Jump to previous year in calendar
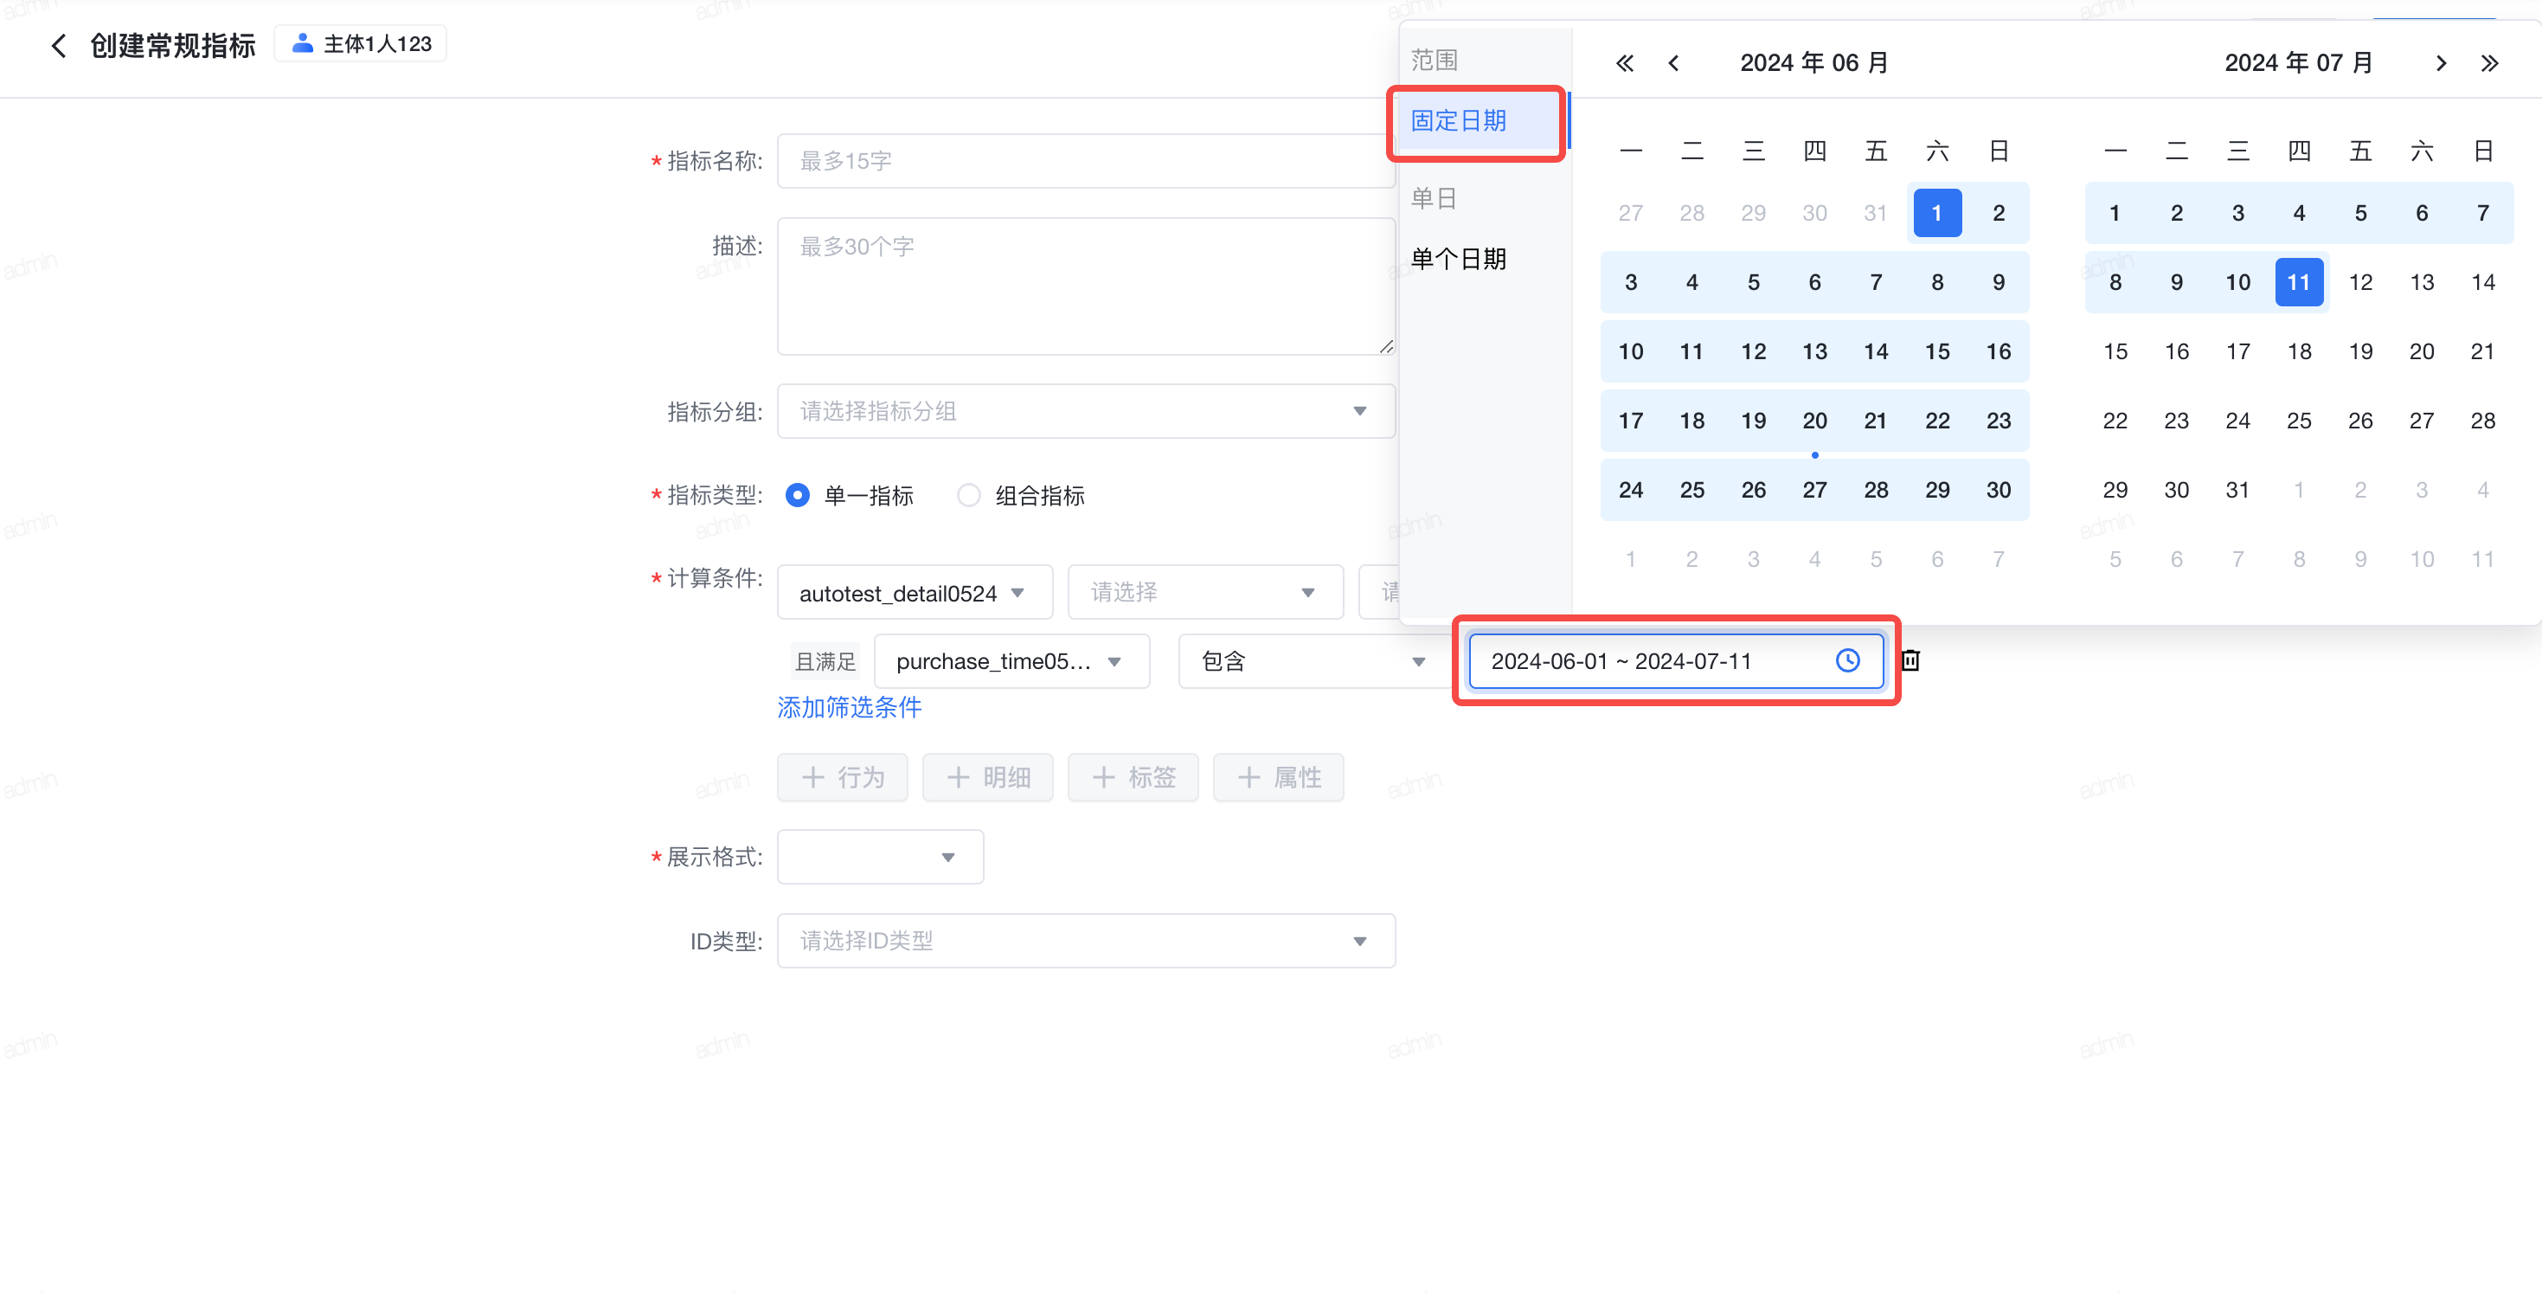This screenshot has width=2542, height=1293. pyautogui.click(x=1624, y=63)
